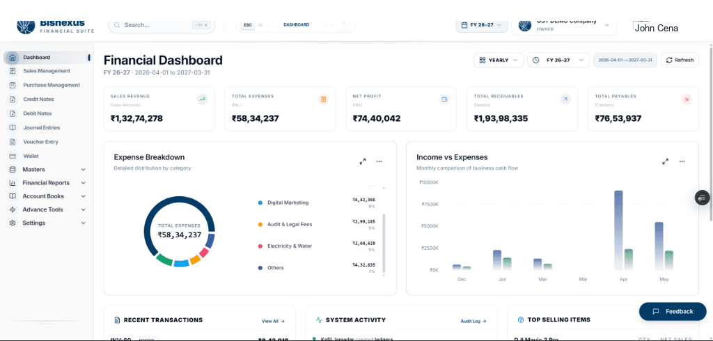Click the Credit Notes document icon
Viewport: 713px width, 341px height.
pyautogui.click(x=13, y=99)
